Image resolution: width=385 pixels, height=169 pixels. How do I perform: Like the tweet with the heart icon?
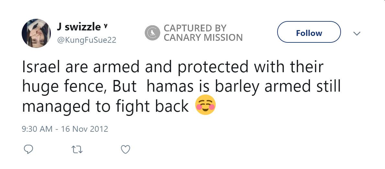125,149
